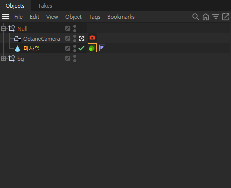Screen dimensions: 231x188
Task: Click the 미사일 cone object icon
Action: (17, 49)
